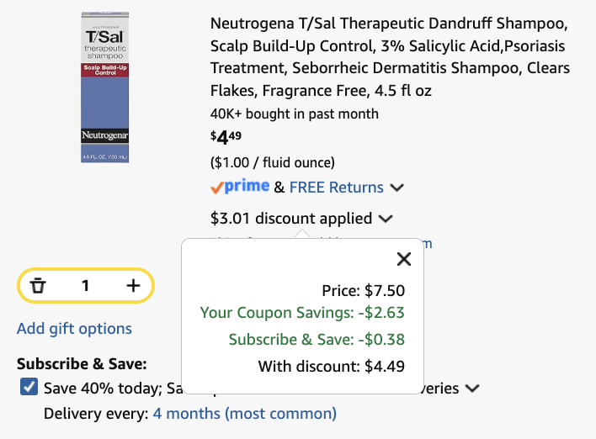Uncheck the Subscribe & Save checkbox
This screenshot has width=596, height=439.
tap(29, 387)
